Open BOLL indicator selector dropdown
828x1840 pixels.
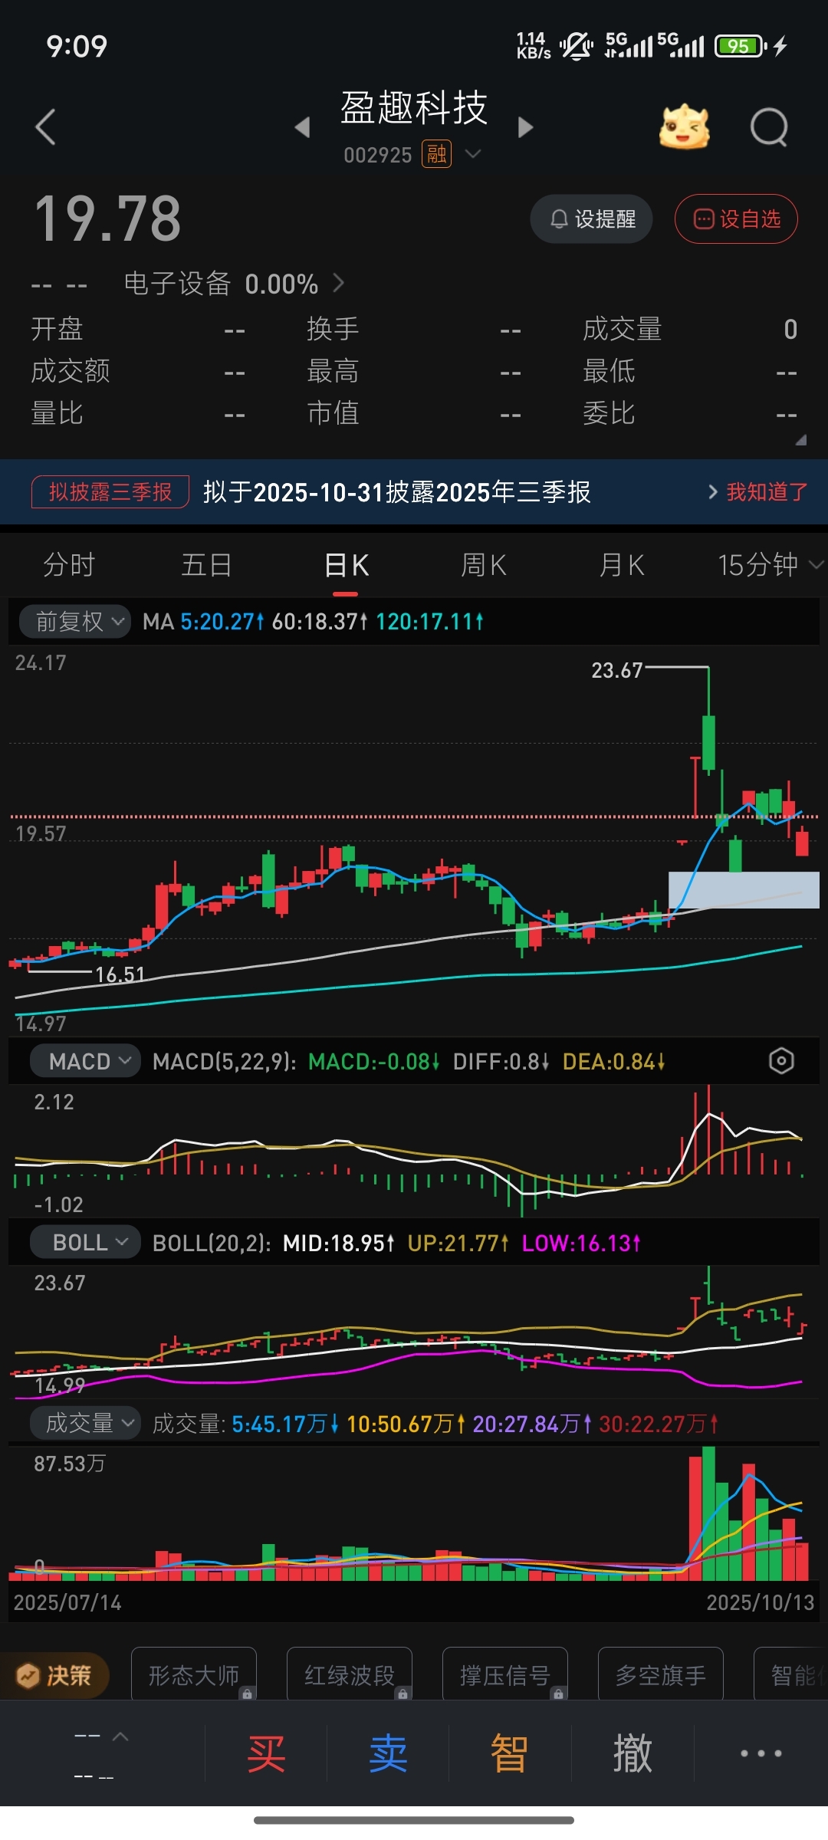coord(85,1242)
